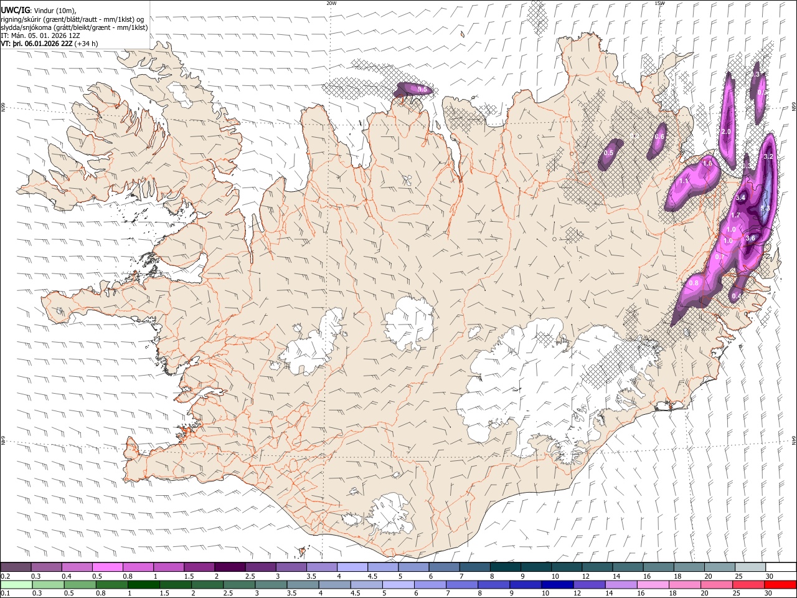Click the 0.1 label on rain legend
This screenshot has width=797, height=598.
coord(6,593)
